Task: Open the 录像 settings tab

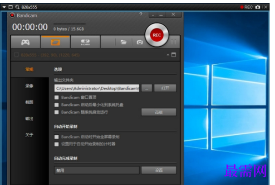Action: coord(29,86)
